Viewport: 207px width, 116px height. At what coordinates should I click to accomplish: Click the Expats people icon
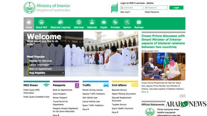pos(104,22)
